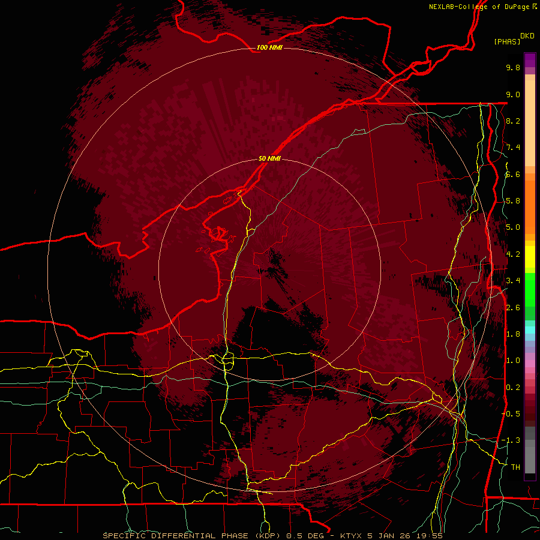Viewport: 540px width, 540px height.
Task: Click the 9.8 value on color scale
Action: coord(513,67)
